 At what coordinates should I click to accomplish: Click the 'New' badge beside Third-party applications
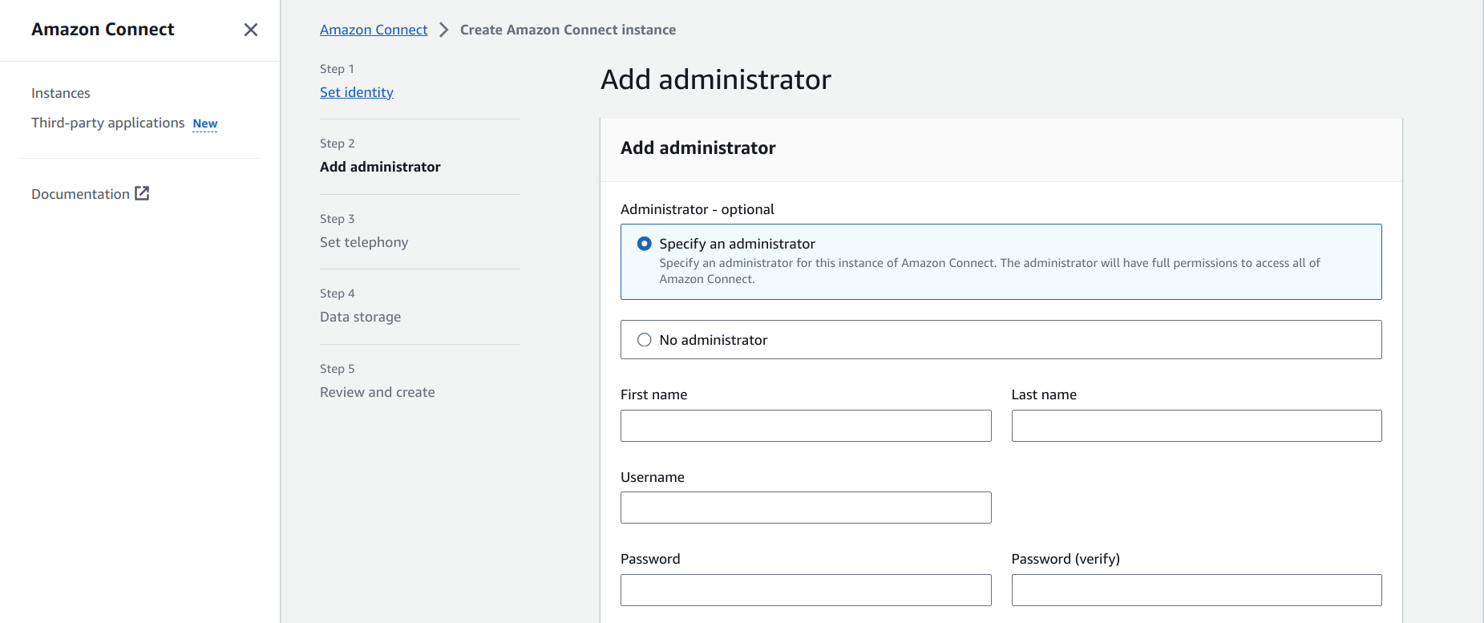[205, 123]
